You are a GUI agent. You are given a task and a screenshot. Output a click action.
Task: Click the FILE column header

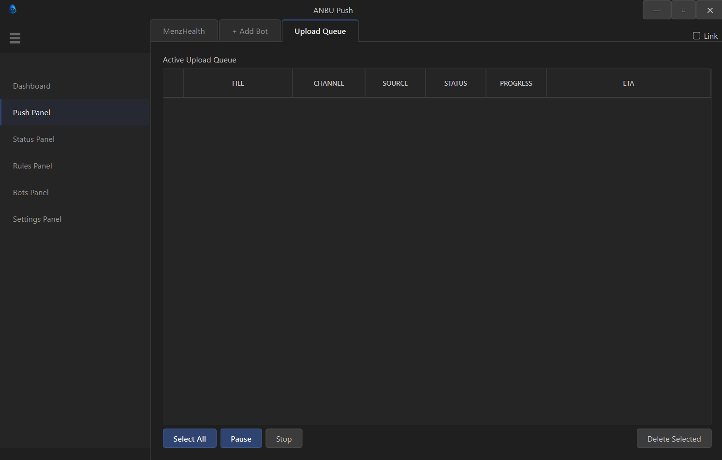pyautogui.click(x=238, y=83)
